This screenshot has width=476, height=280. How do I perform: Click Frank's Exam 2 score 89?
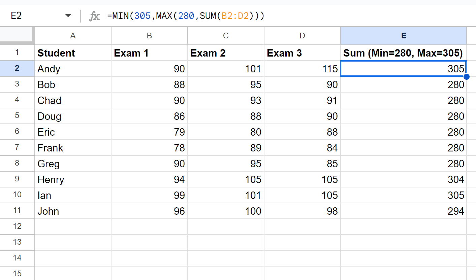tap(226, 148)
